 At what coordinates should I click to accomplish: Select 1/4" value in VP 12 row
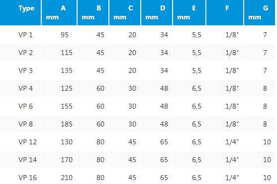point(232,142)
